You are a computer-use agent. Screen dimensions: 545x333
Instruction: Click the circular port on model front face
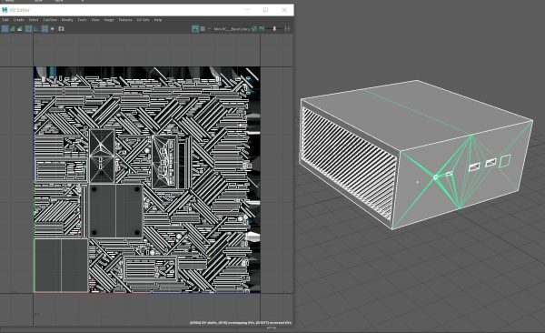coord(435,177)
